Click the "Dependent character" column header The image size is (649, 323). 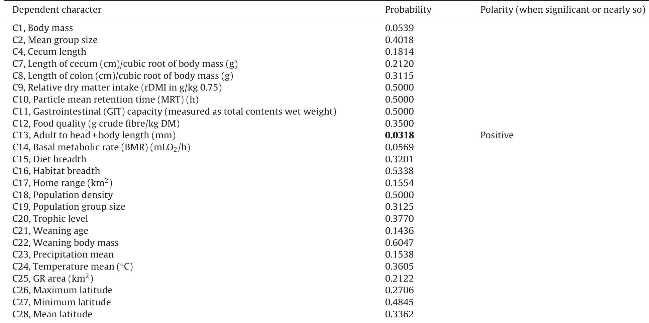[x=57, y=10]
